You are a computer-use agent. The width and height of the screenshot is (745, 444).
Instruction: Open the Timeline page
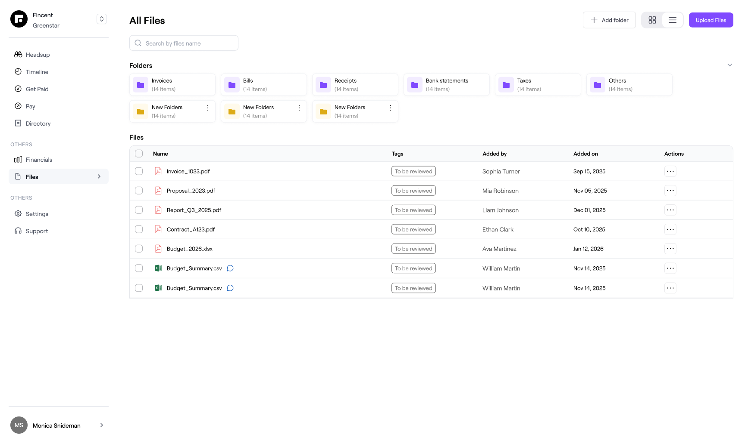tap(59, 72)
